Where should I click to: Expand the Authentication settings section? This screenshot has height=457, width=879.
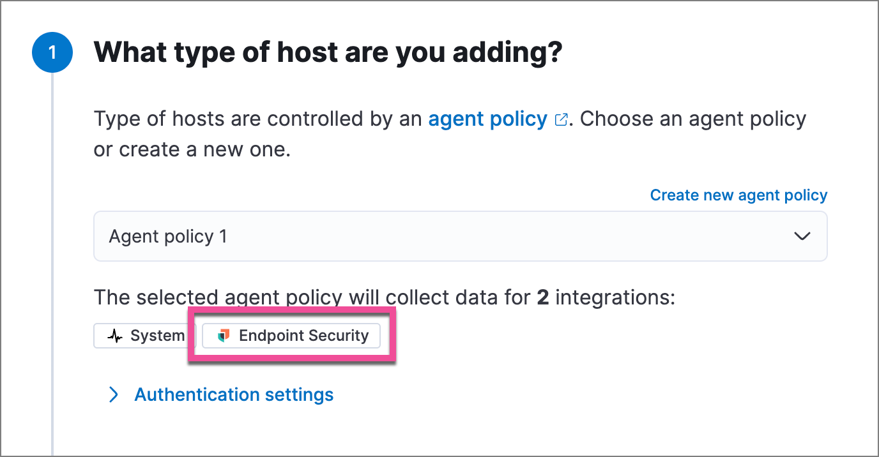pos(234,394)
